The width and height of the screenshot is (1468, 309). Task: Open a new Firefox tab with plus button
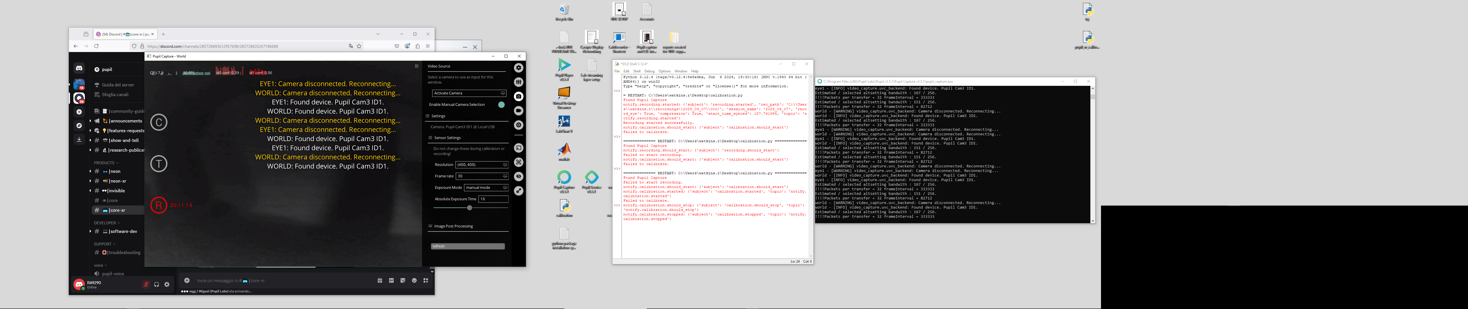(163, 34)
